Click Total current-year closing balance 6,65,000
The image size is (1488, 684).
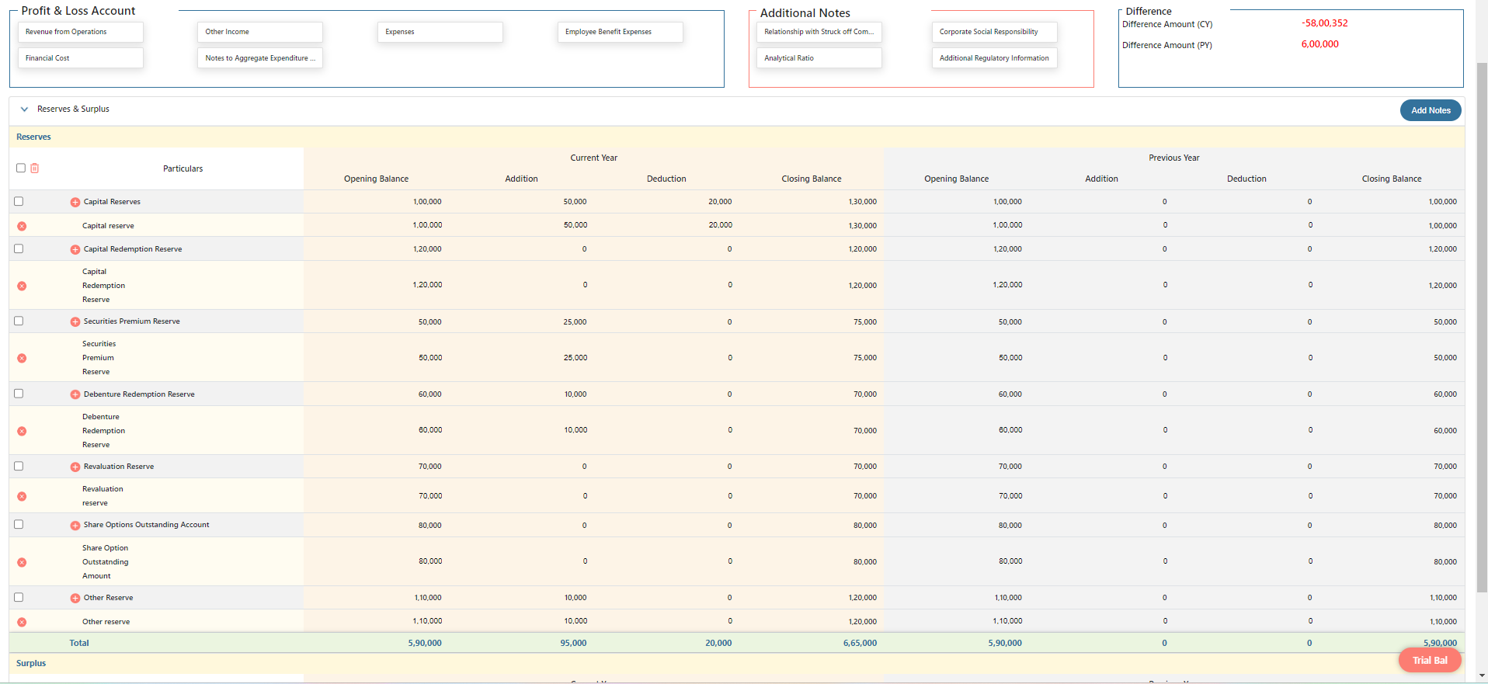[860, 643]
